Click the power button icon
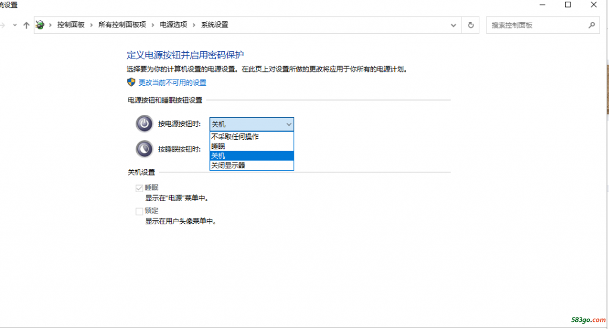Image resolution: width=609 pixels, height=329 pixels. pos(144,124)
